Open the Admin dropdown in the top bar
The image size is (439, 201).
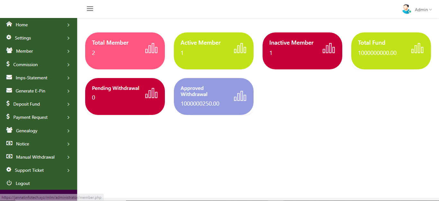(x=421, y=9)
